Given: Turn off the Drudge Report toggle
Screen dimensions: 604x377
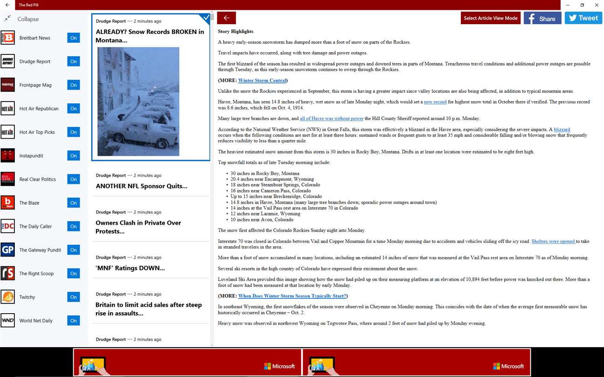Looking at the screenshot, I should [x=74, y=61].
